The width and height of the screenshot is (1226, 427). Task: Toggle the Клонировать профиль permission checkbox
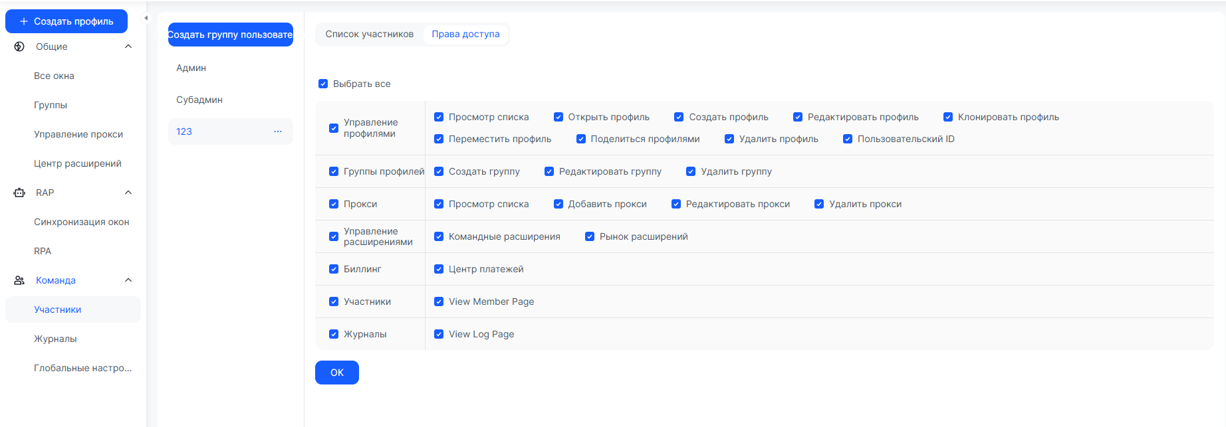click(948, 117)
